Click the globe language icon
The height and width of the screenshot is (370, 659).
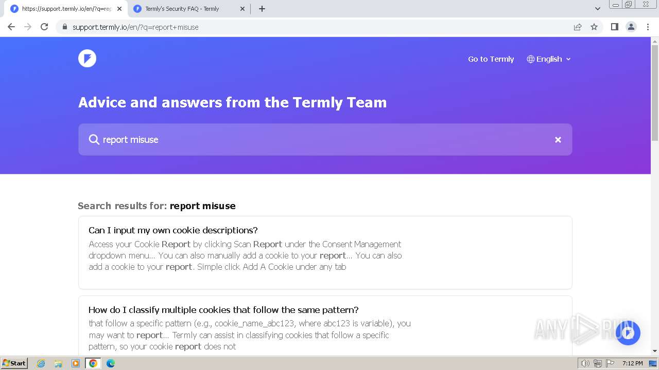[x=530, y=59]
